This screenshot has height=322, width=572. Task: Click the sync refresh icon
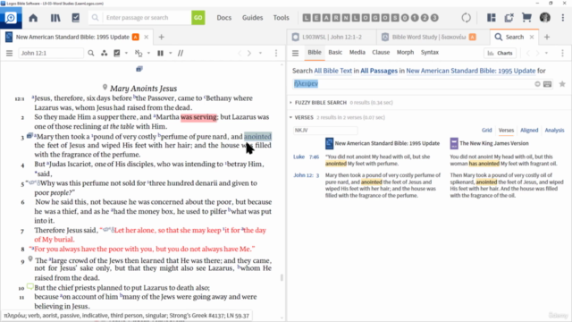point(467,18)
